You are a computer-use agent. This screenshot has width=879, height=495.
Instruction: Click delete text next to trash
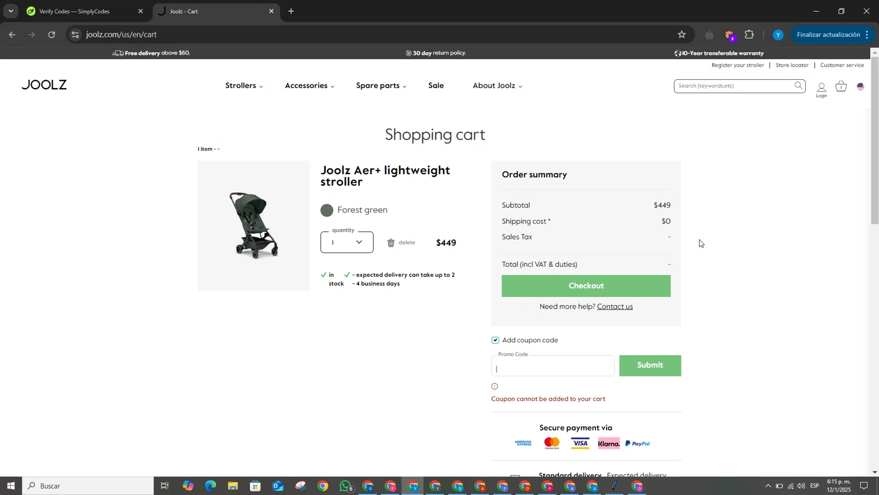click(x=407, y=243)
